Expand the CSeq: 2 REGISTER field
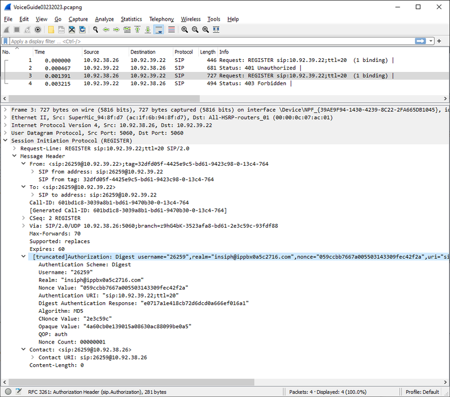 point(23,218)
